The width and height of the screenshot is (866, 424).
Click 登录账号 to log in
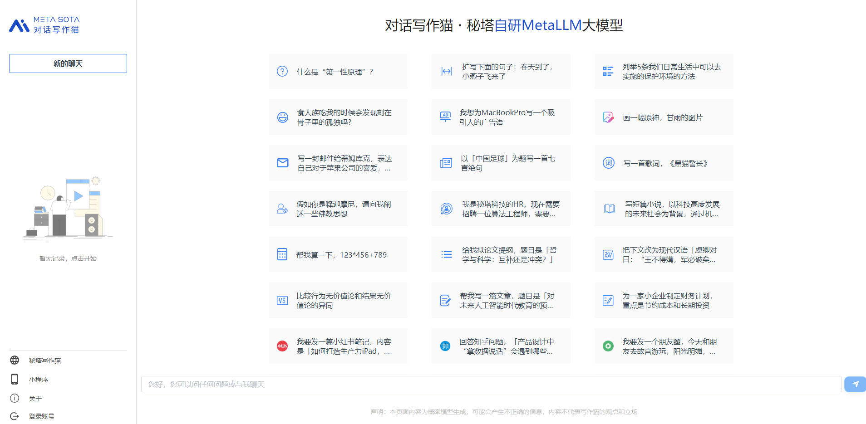41,416
